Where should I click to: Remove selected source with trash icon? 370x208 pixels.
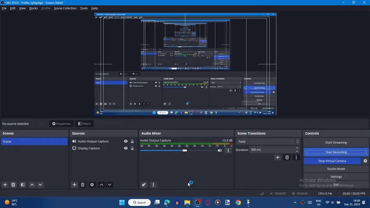click(83, 185)
